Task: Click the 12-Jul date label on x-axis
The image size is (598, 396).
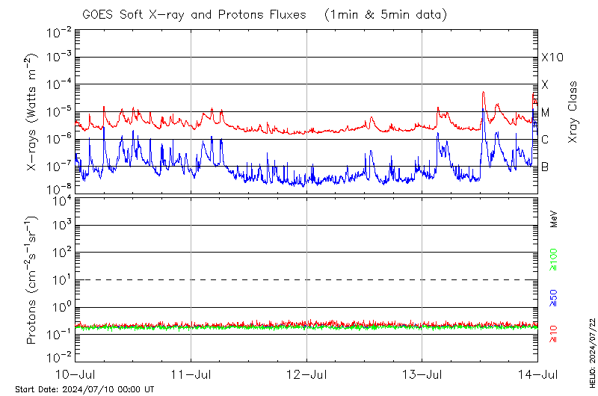Action: point(306,373)
